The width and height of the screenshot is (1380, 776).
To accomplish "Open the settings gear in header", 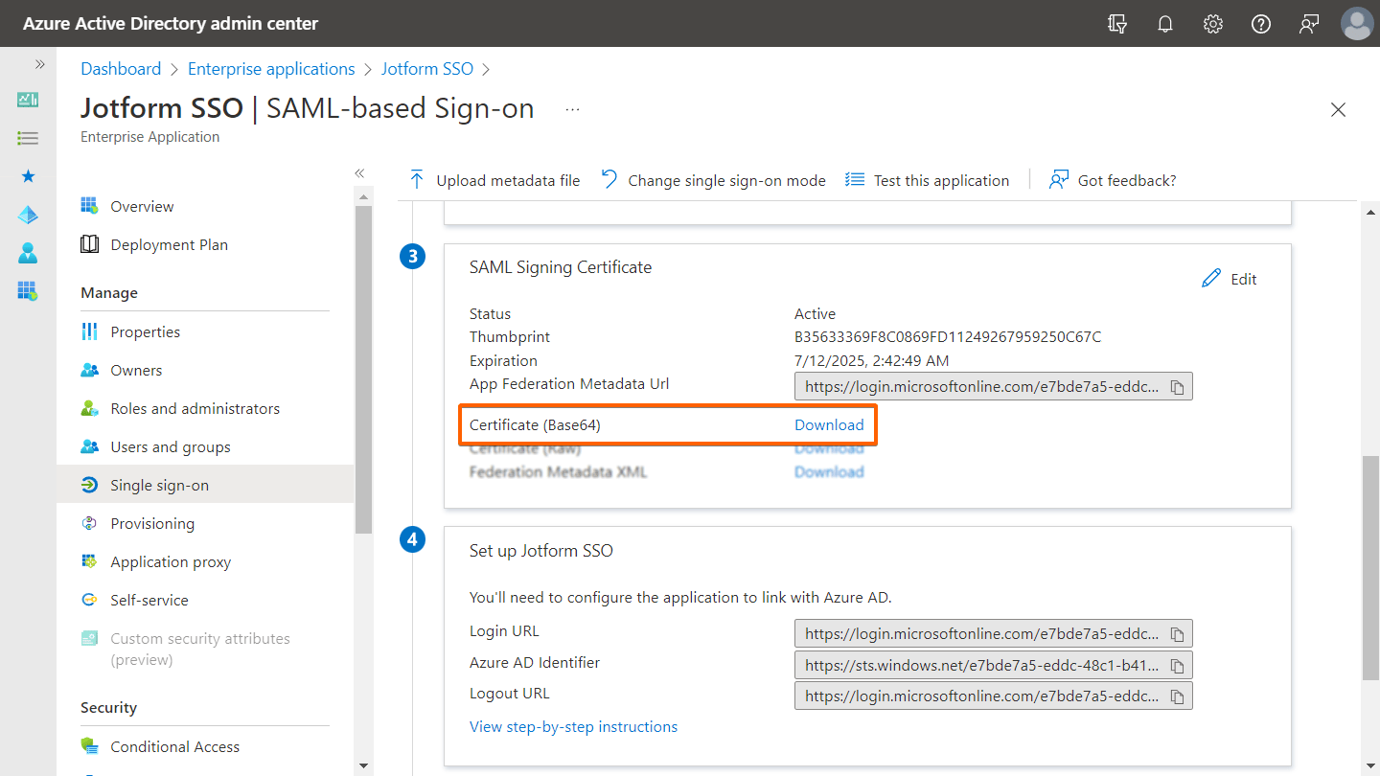I will [x=1213, y=24].
